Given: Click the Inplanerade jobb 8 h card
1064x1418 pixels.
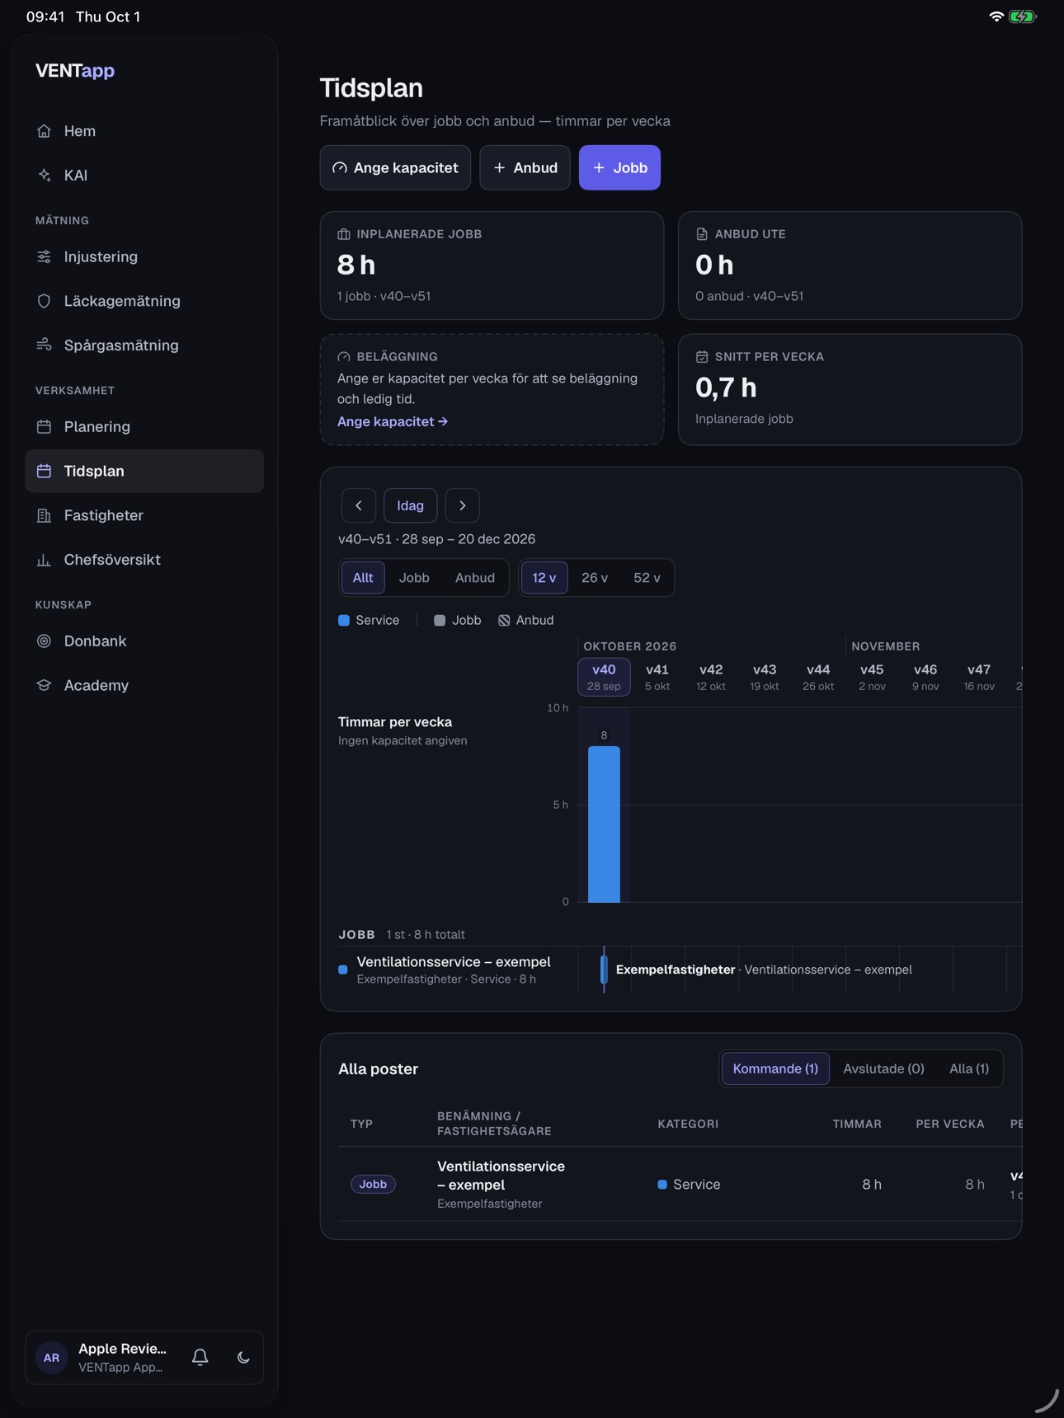Looking at the screenshot, I should [492, 265].
